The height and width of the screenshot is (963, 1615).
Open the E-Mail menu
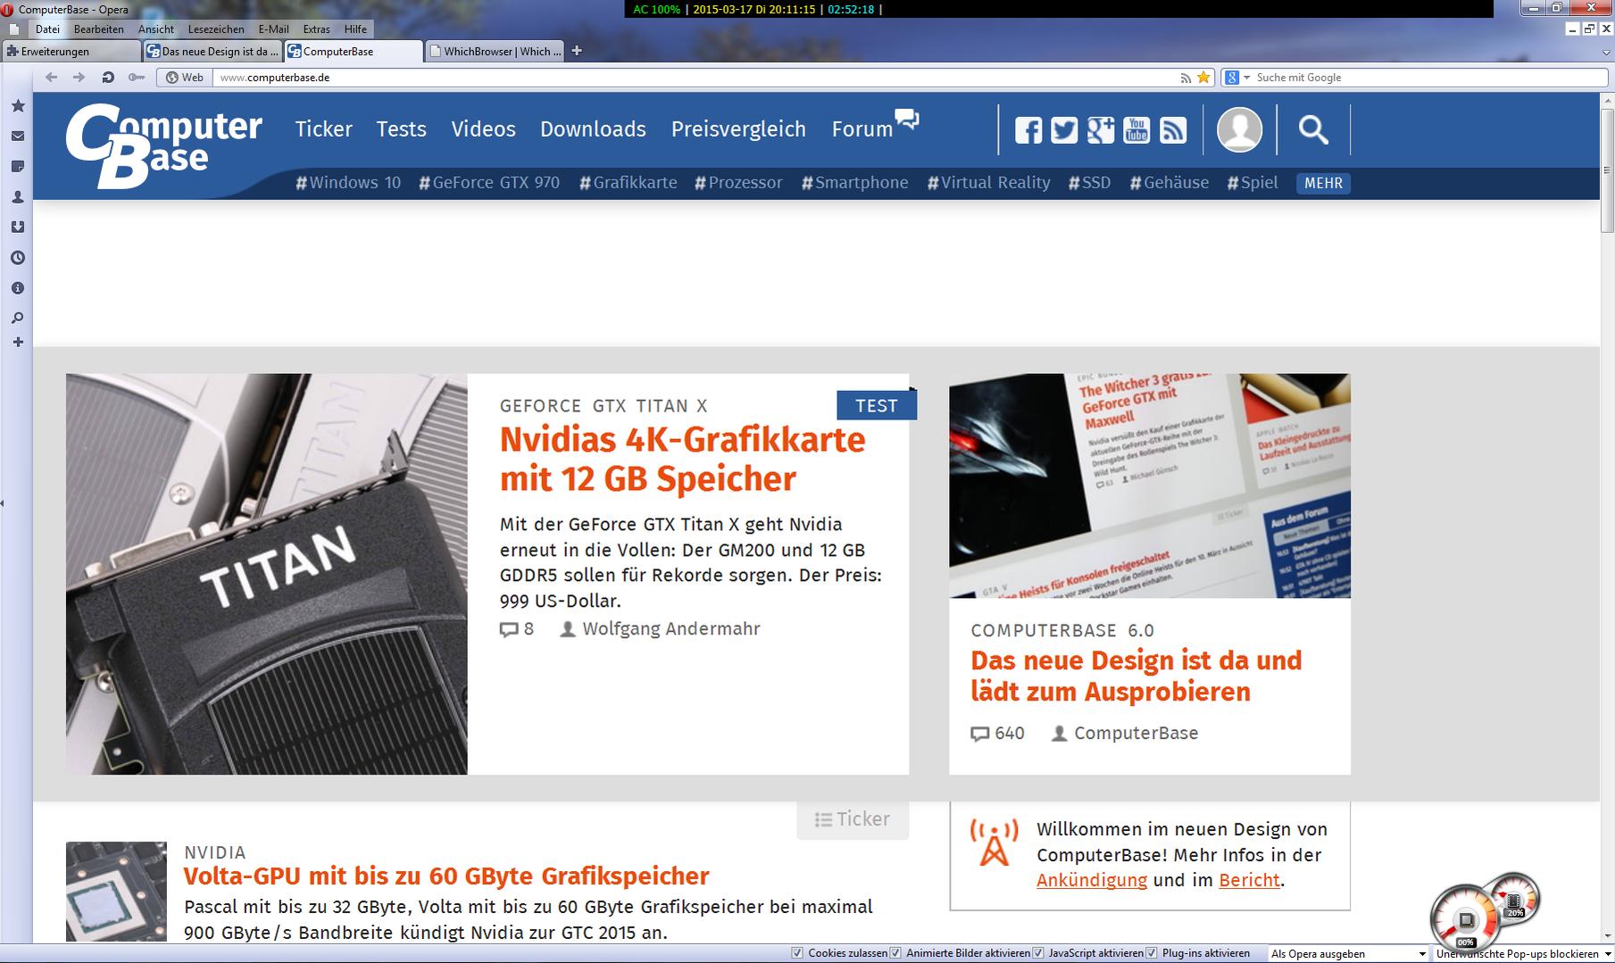[x=273, y=29]
